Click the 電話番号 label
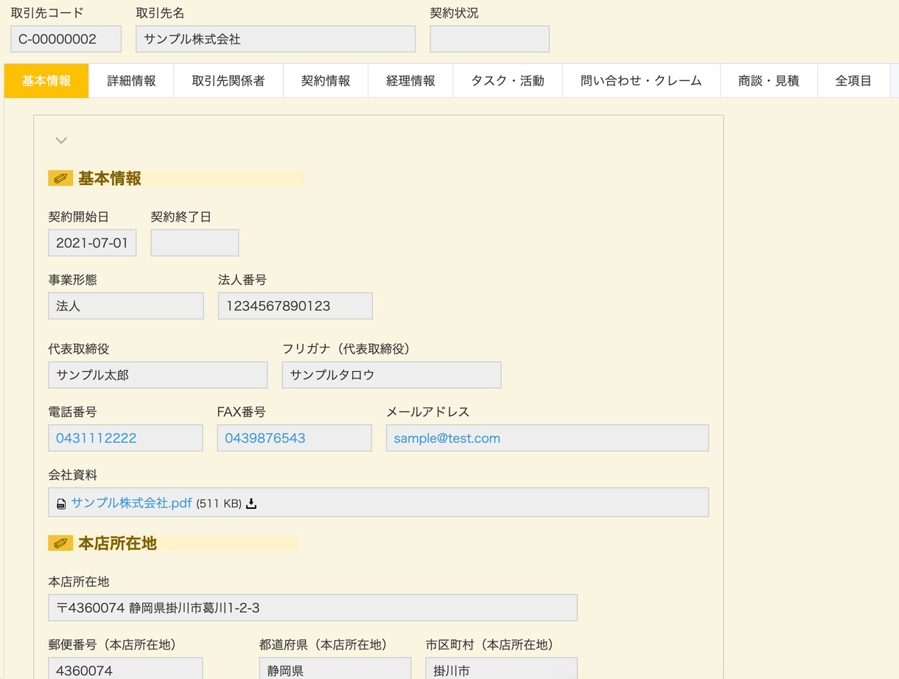Viewport: 899px width, 679px height. click(x=73, y=412)
